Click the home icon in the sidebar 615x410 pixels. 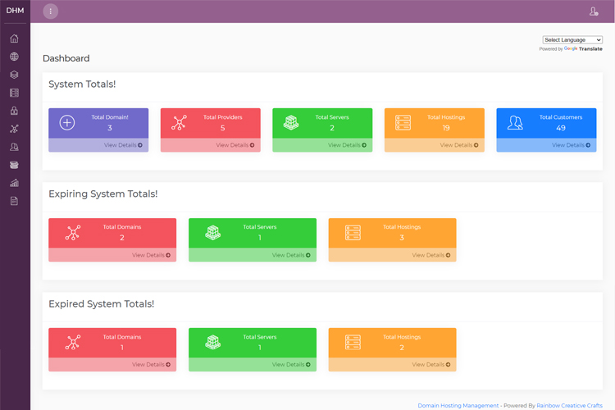coord(14,39)
